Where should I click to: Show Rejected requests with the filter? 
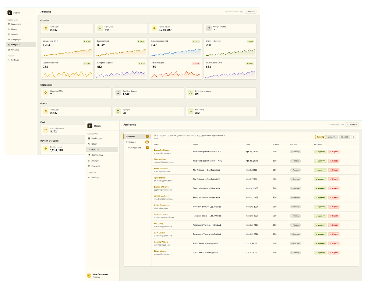(x=344, y=137)
